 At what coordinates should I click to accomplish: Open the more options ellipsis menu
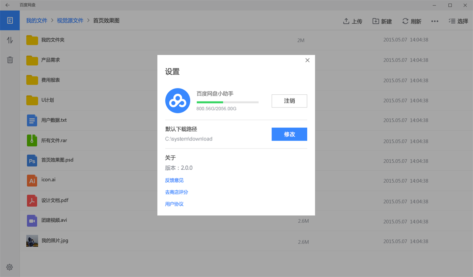click(435, 21)
